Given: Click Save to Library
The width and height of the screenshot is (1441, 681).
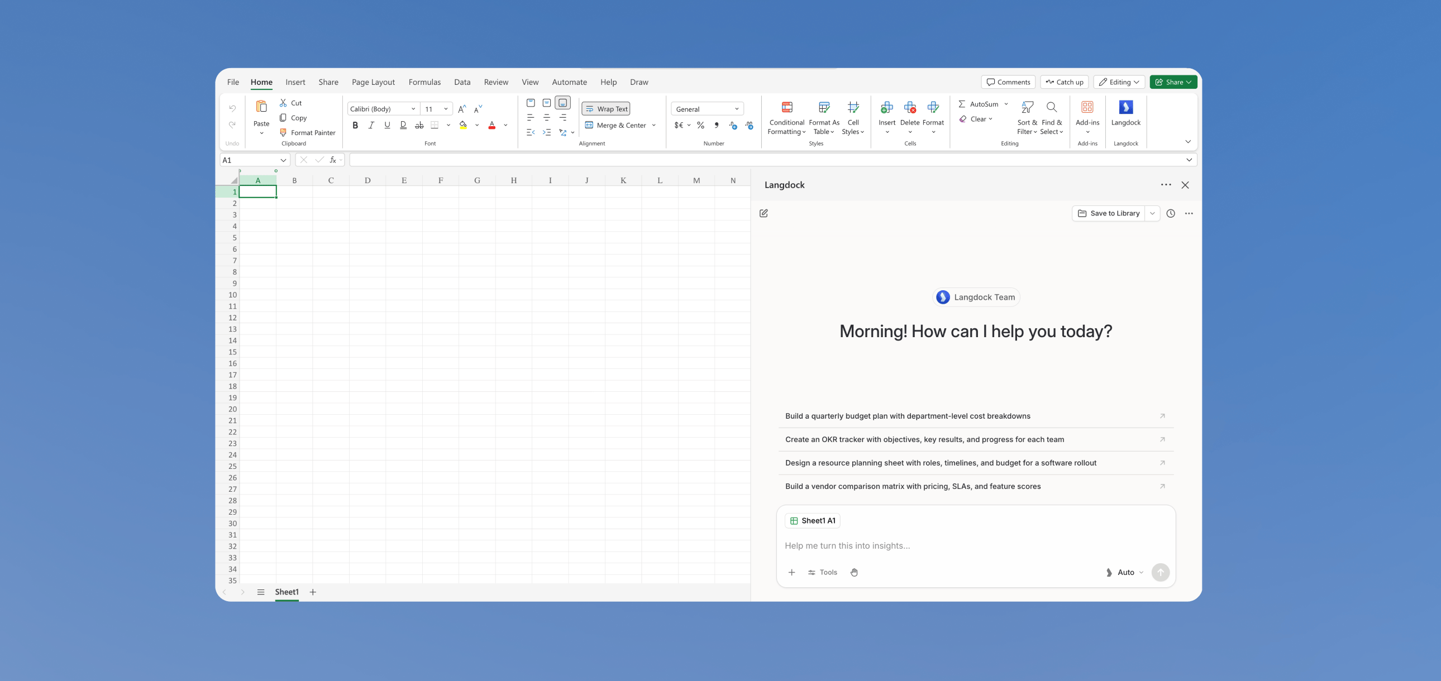Looking at the screenshot, I should pyautogui.click(x=1108, y=214).
